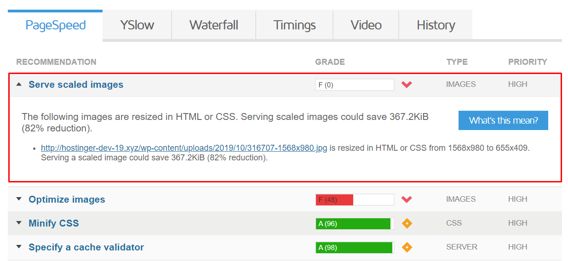Expand the Optimize images recommendation
Image resolution: width=568 pixels, height=261 pixels.
point(19,199)
